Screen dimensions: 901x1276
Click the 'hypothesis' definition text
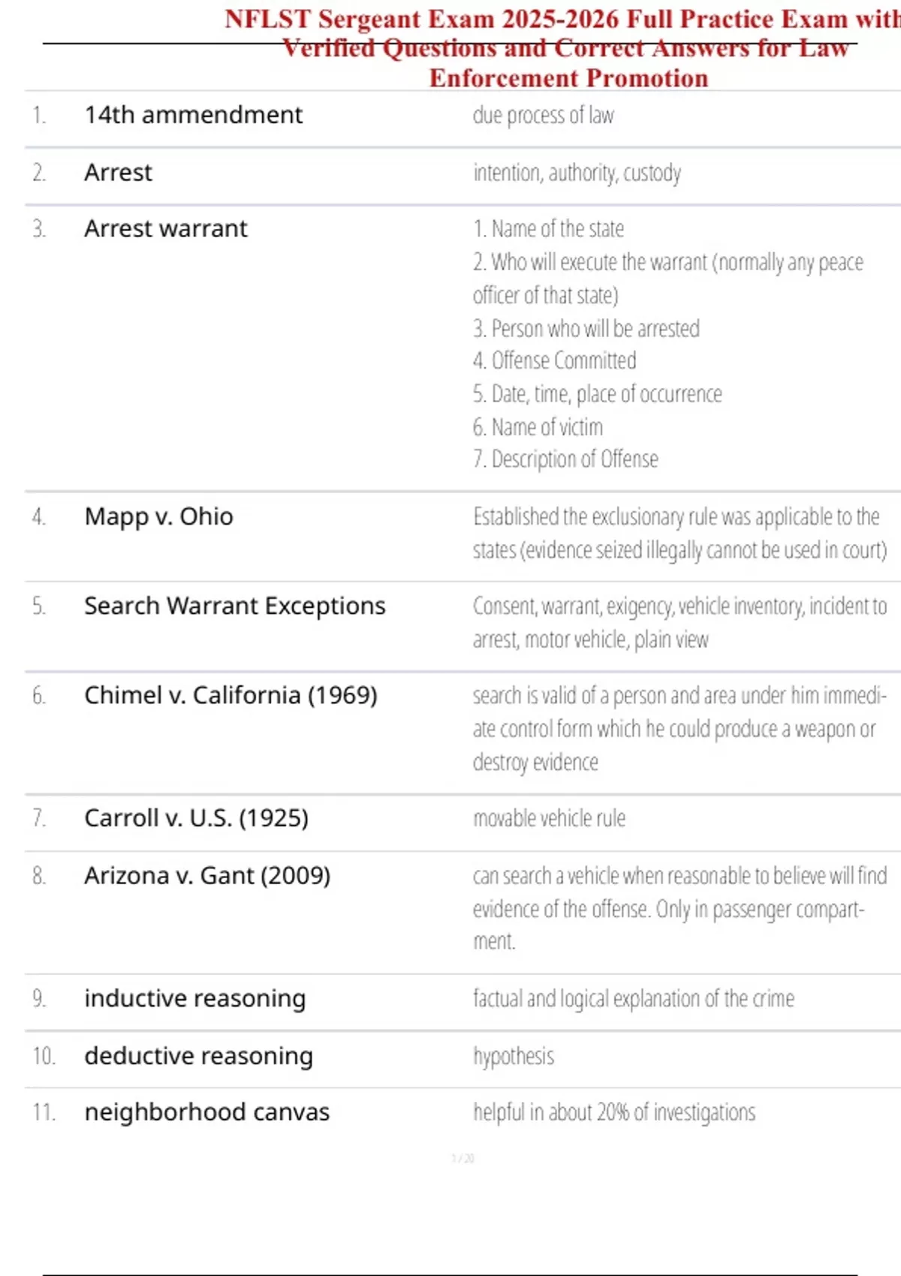tap(514, 1057)
